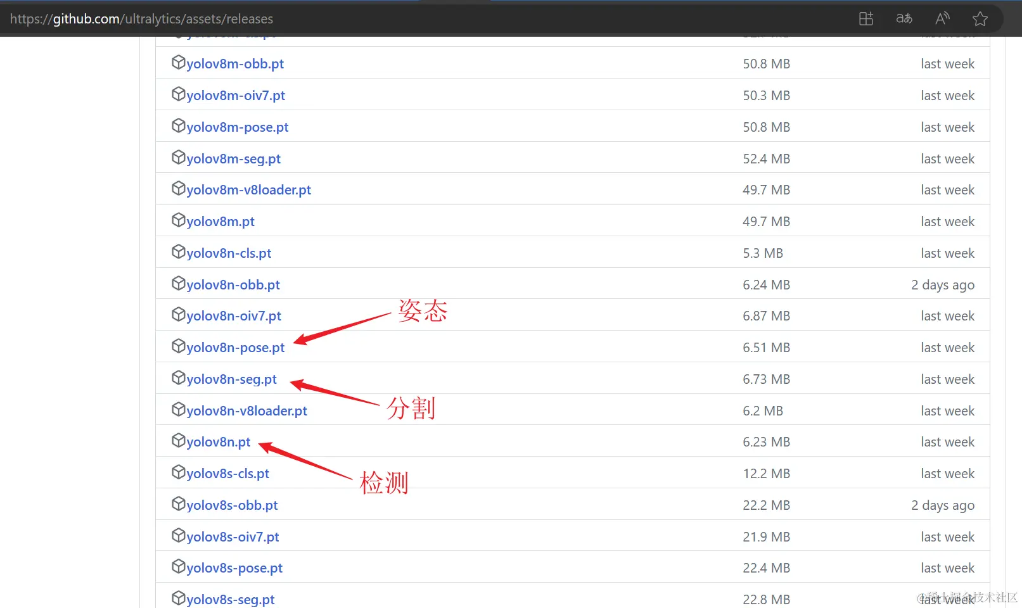
Task: Download yolov8m-v8loader.pt asset
Action: coord(249,190)
